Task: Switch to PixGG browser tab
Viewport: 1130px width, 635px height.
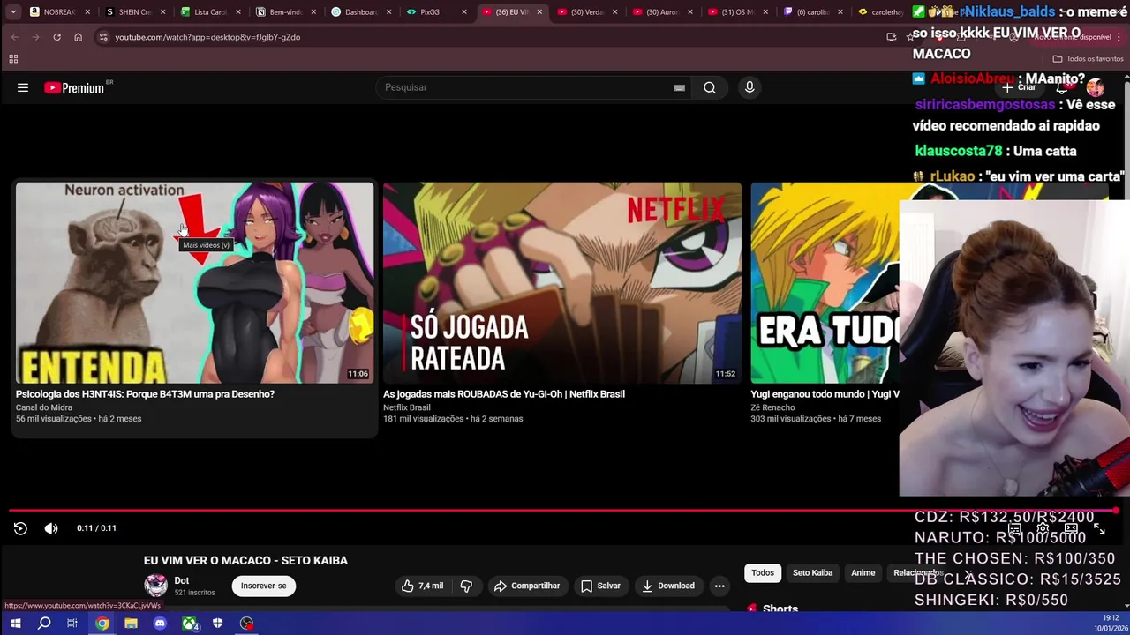Action: pyautogui.click(x=436, y=12)
